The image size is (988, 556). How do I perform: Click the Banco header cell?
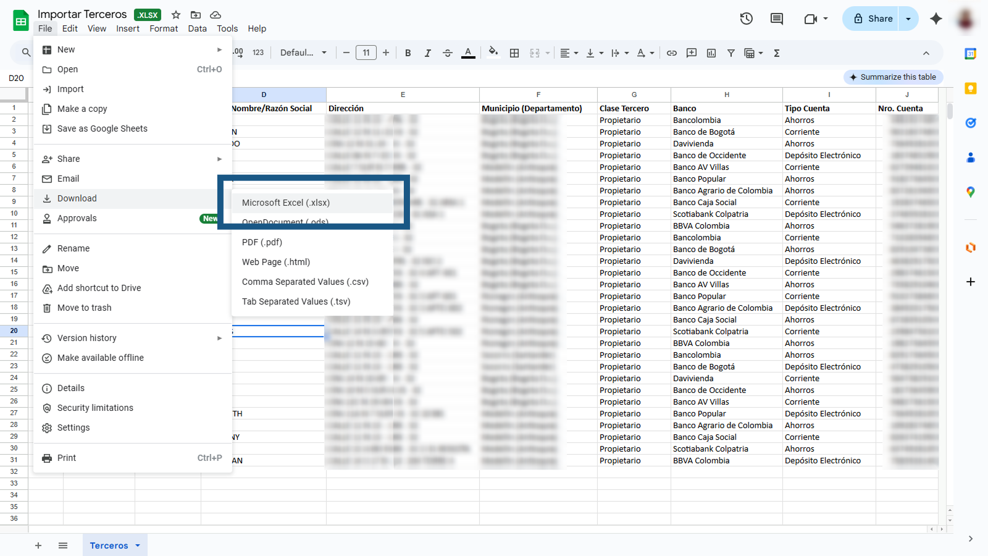click(727, 108)
